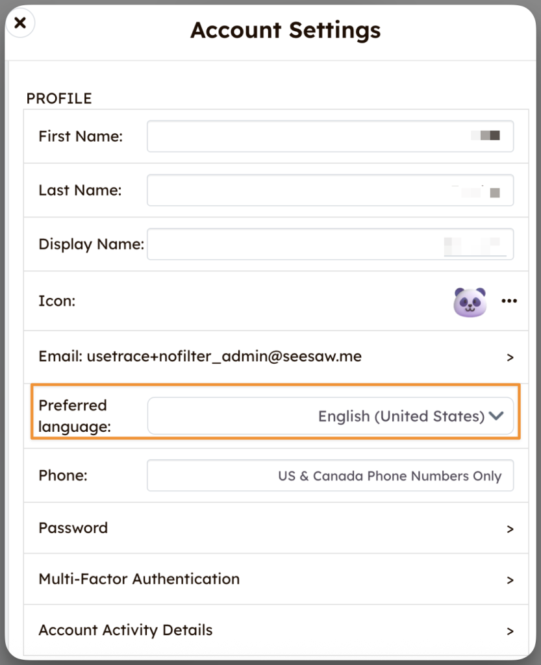This screenshot has height=665, width=541.
Task: Click the First Name input field
Action: click(330, 136)
